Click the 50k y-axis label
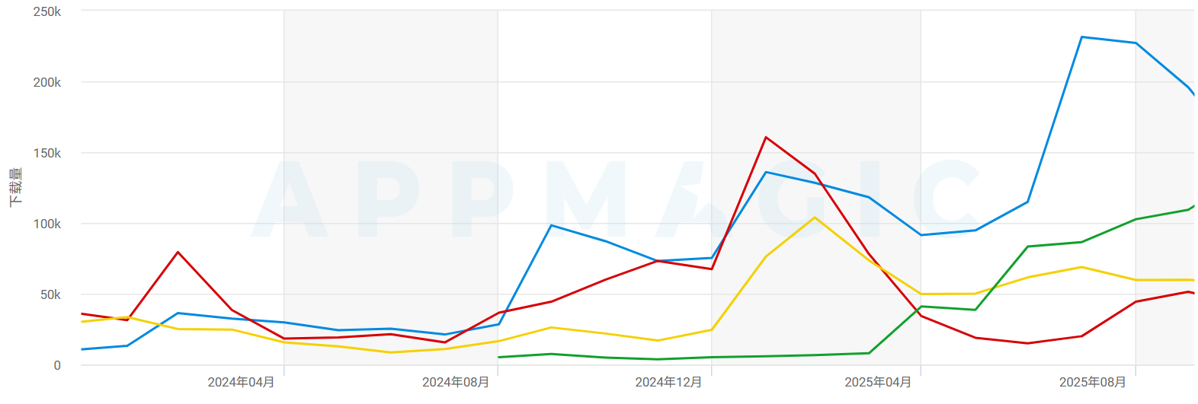 pyautogui.click(x=50, y=294)
